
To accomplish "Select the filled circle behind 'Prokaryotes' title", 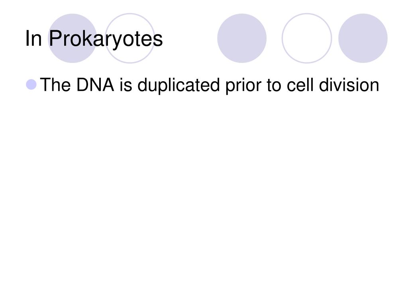I will 73,38.
